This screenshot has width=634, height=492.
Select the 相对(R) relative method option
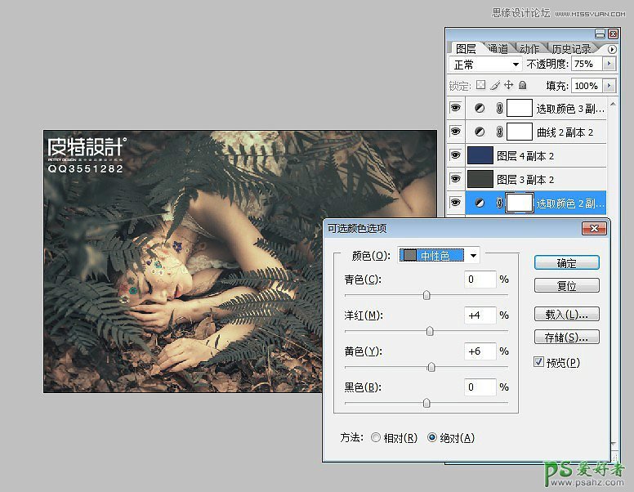coord(376,438)
